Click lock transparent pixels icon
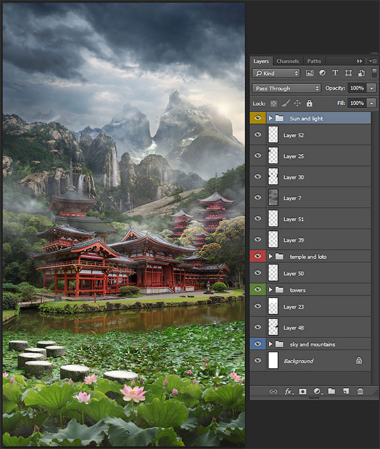 [273, 103]
